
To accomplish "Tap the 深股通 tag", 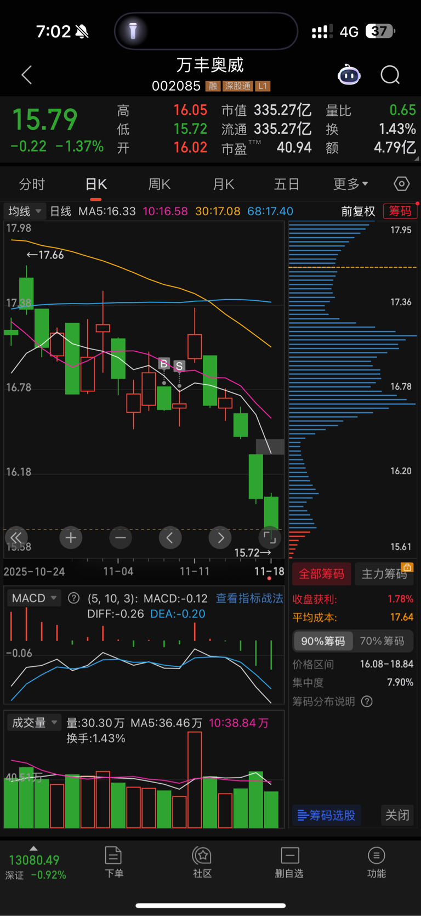I will [x=237, y=86].
